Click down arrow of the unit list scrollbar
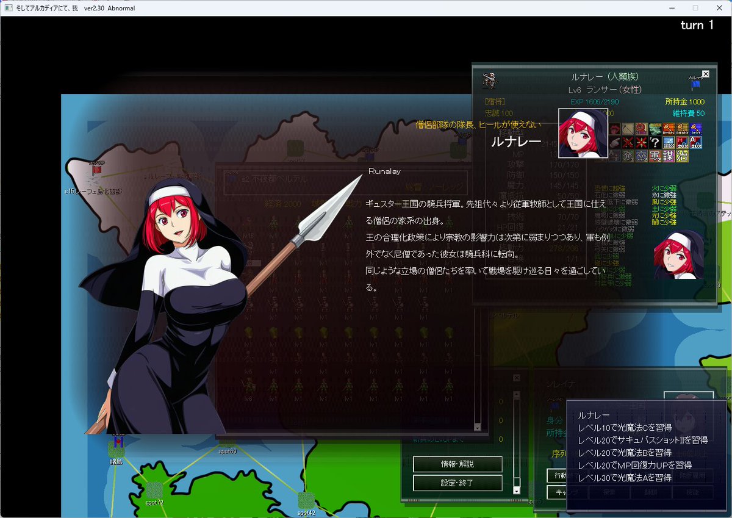The width and height of the screenshot is (732, 518). coord(478,427)
